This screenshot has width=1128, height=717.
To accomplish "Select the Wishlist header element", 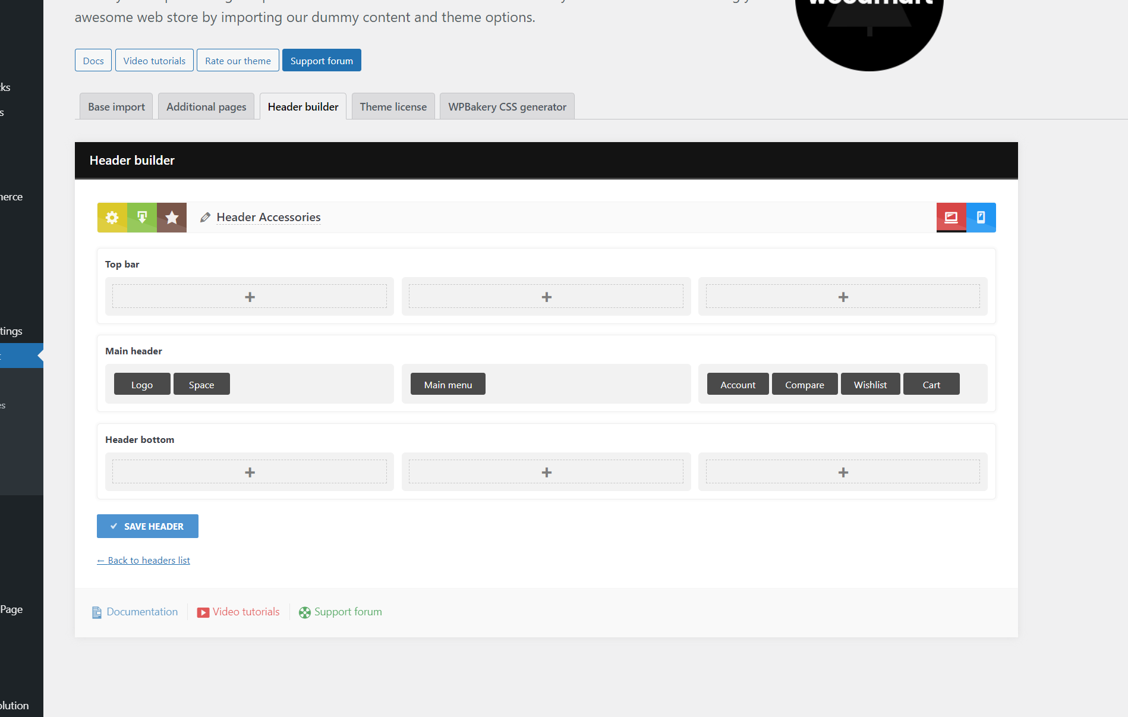I will pyautogui.click(x=871, y=384).
